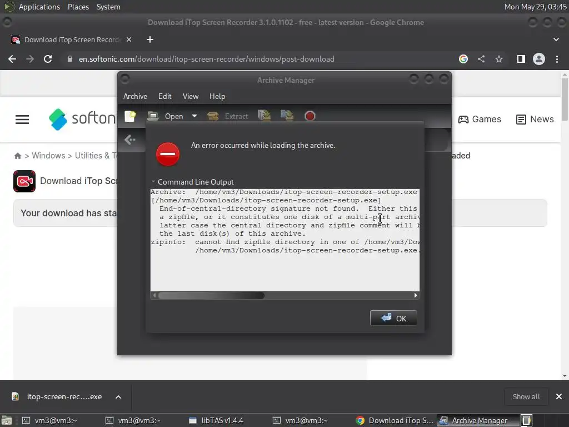Click the home breadcrumb icon

tap(18, 156)
